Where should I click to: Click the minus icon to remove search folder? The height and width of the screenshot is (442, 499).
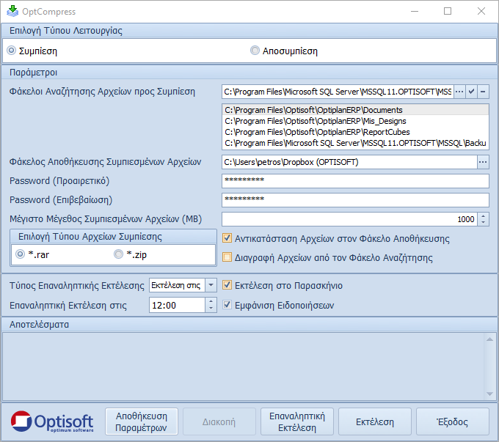tap(484, 92)
